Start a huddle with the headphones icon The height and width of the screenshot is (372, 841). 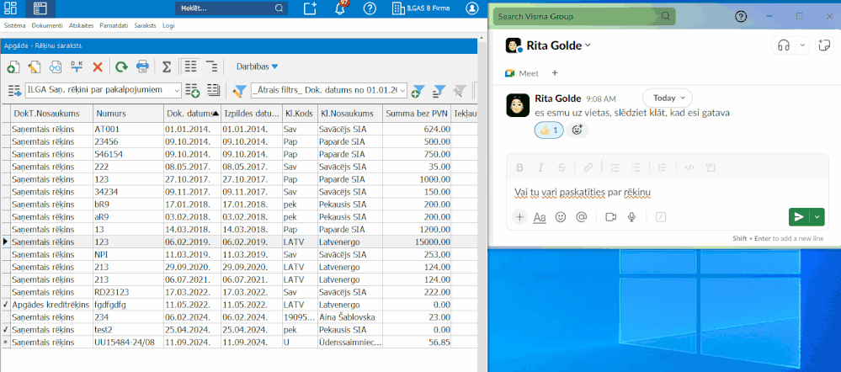tap(784, 45)
